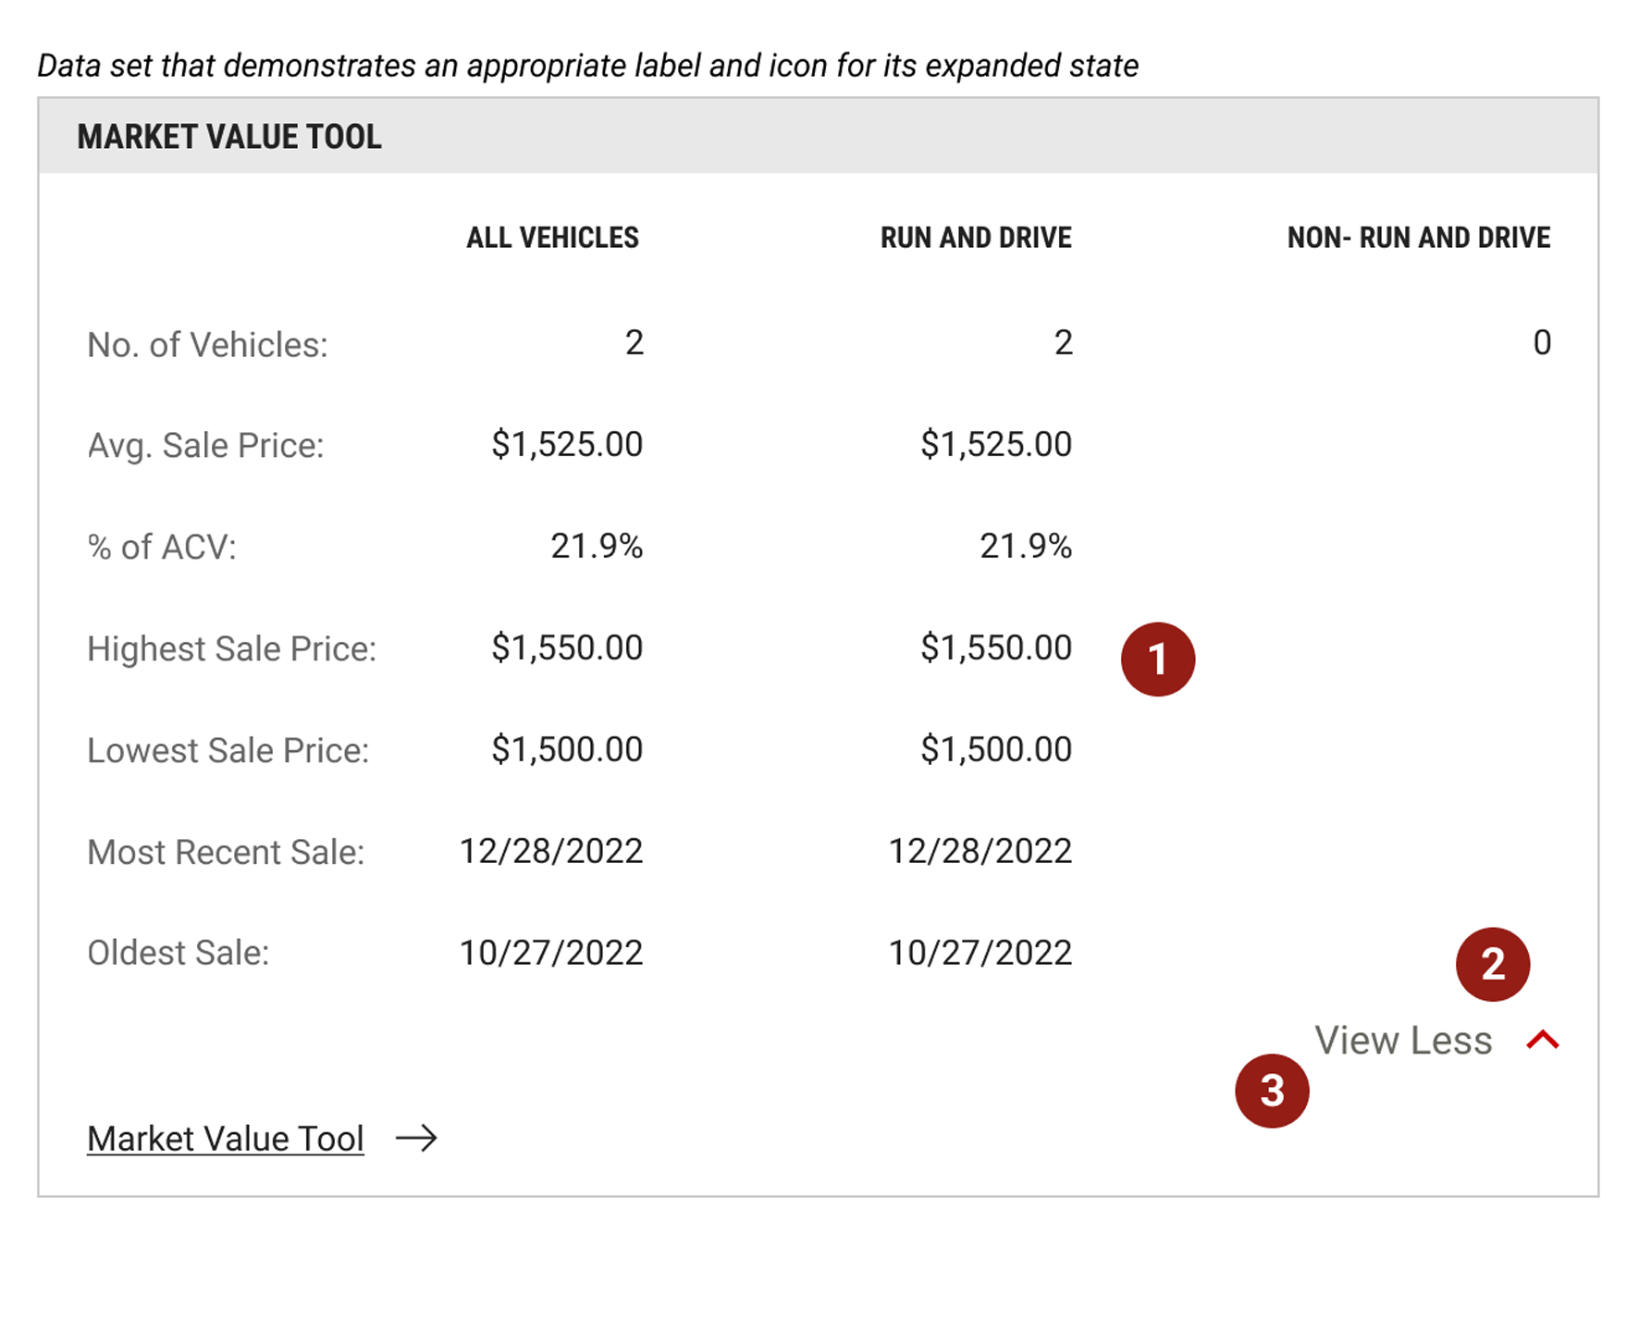Select the NON- RUN AND DRIVE header
Viewport: 1639px width, 1332px height.
click(1418, 238)
